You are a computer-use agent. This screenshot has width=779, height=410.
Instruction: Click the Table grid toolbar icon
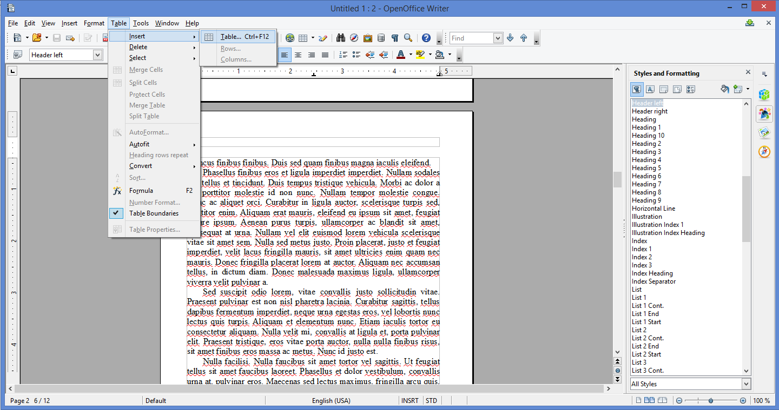(x=303, y=38)
